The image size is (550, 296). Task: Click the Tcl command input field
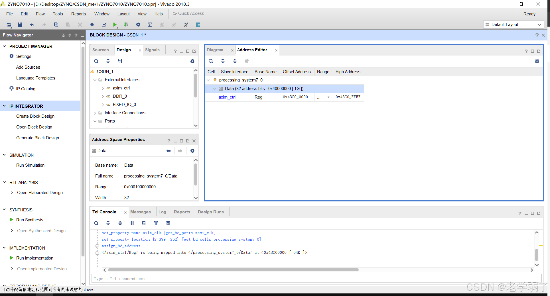(316, 279)
